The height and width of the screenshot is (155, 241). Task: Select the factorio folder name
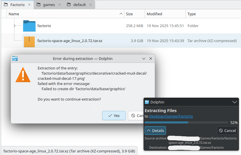[44, 26]
